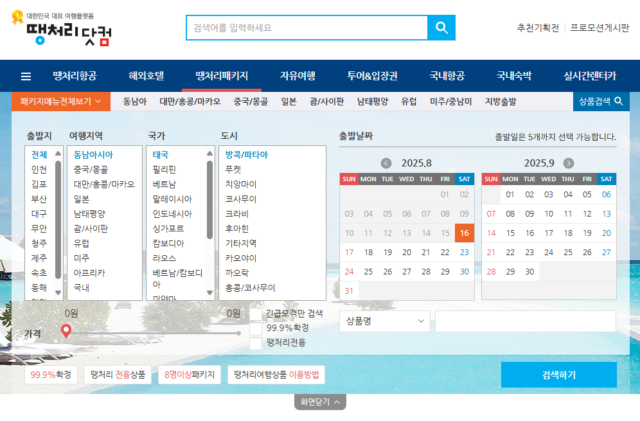Open the 프로모션게시판 link

click(600, 28)
